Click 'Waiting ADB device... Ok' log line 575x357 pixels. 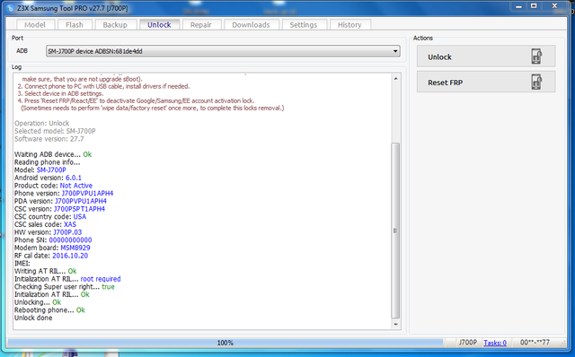click(53, 154)
